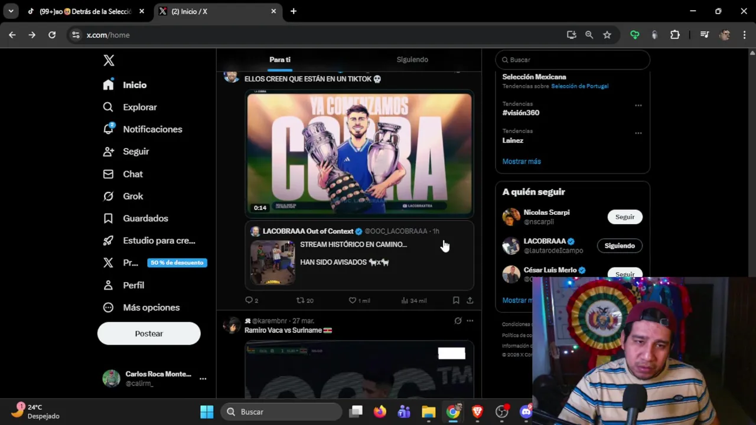Open the @karembnr post author avatar
Viewport: 756px width, 425px height.
231,325
